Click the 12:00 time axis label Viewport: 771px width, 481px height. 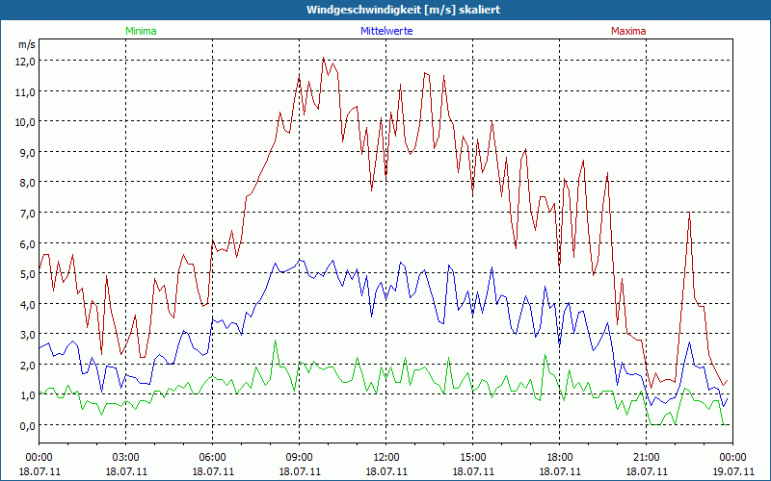pyautogui.click(x=385, y=457)
